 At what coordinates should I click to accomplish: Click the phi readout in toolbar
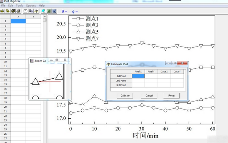tap(75, 11)
